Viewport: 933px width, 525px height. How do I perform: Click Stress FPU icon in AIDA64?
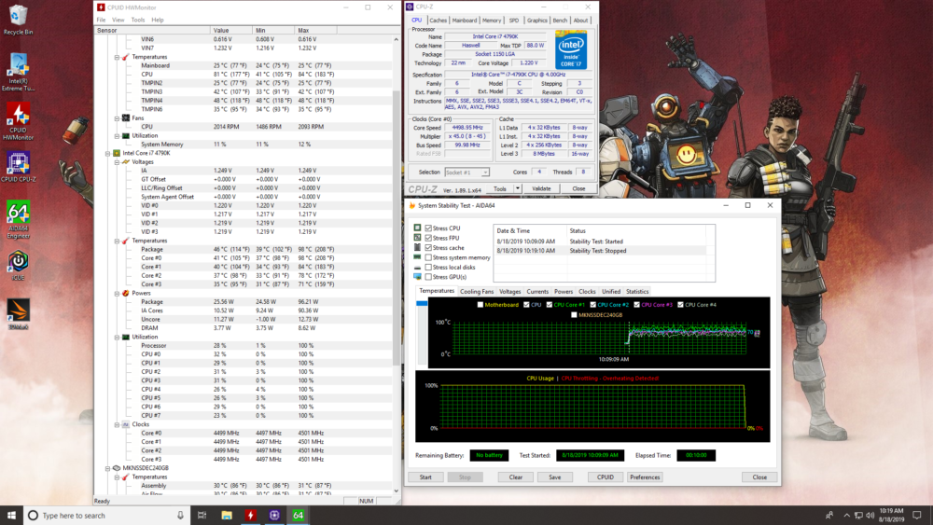(417, 237)
